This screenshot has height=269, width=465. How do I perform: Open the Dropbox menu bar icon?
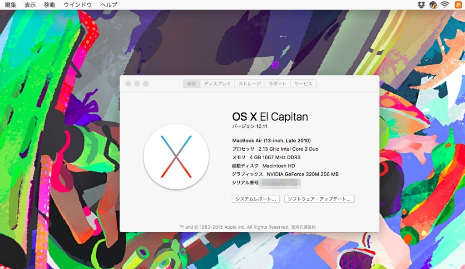[421, 5]
